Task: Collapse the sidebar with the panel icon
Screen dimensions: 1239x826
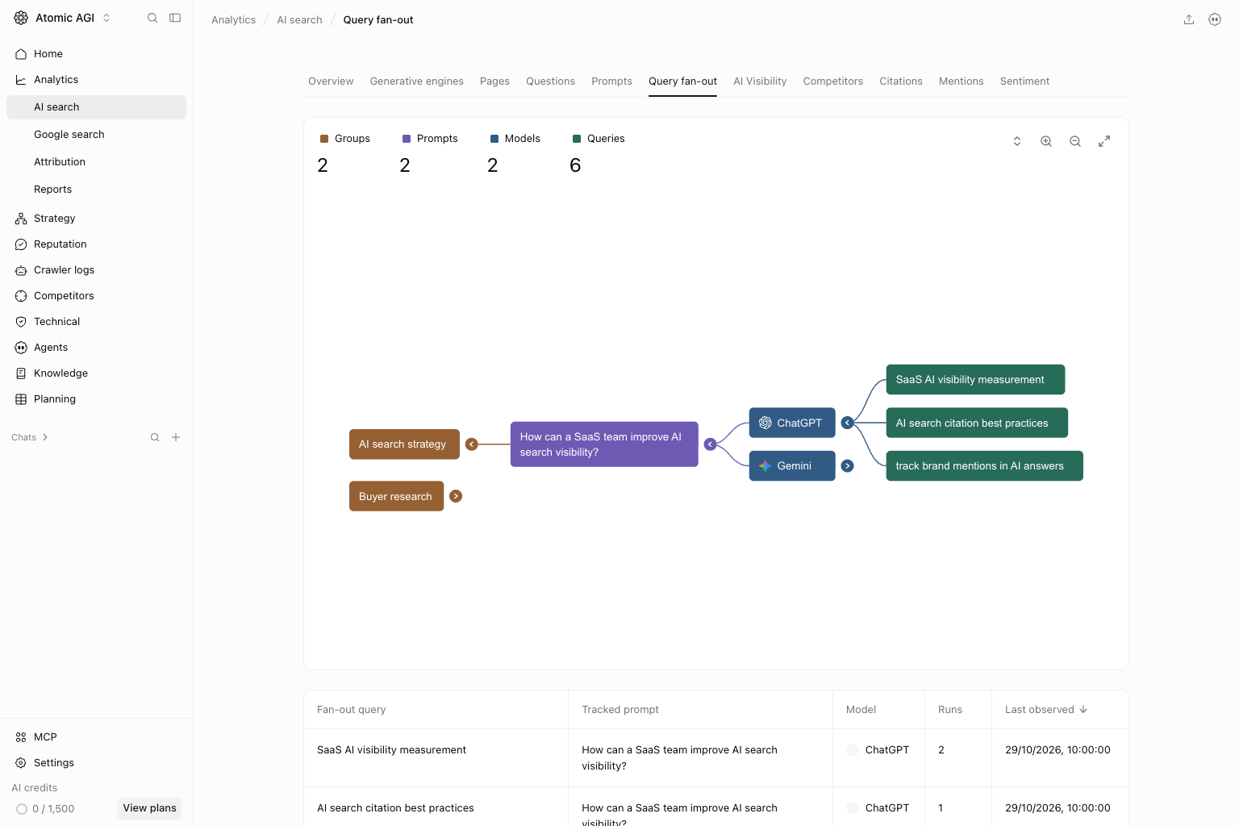Action: pyautogui.click(x=175, y=18)
